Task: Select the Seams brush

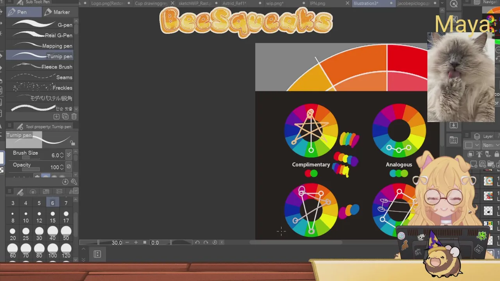Action: [x=40, y=77]
